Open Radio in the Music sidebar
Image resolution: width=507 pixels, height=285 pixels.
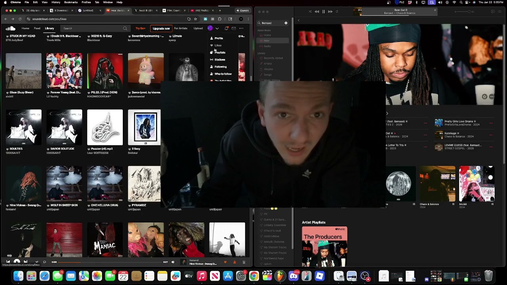pos(267,46)
